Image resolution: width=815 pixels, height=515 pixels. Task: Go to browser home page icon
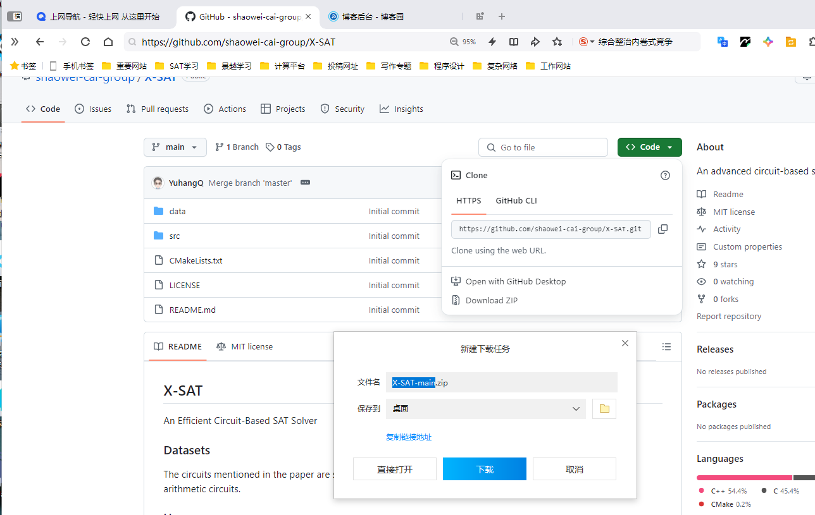[108, 42]
